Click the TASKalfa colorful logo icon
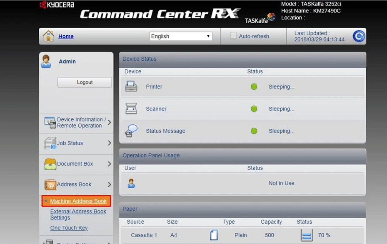387x244 pixels. [271, 17]
